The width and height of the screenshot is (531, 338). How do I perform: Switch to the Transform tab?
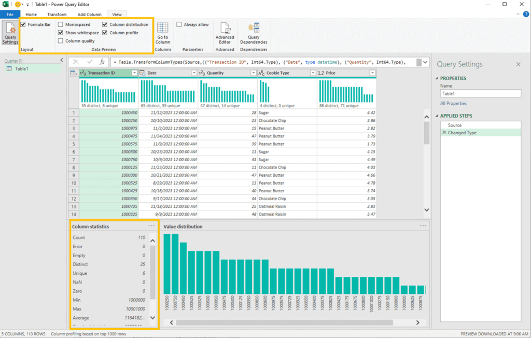(x=57, y=15)
